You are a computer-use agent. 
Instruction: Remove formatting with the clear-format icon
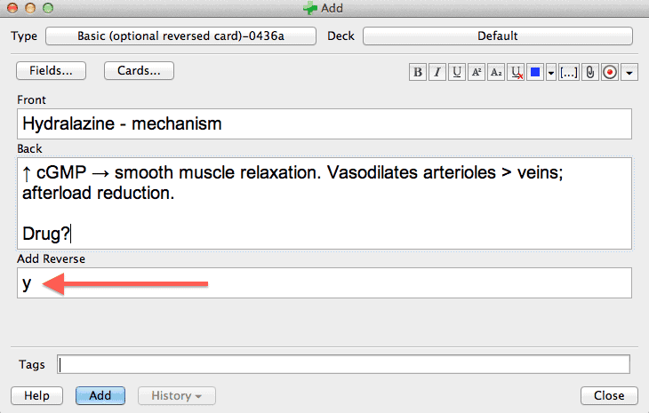(x=516, y=72)
